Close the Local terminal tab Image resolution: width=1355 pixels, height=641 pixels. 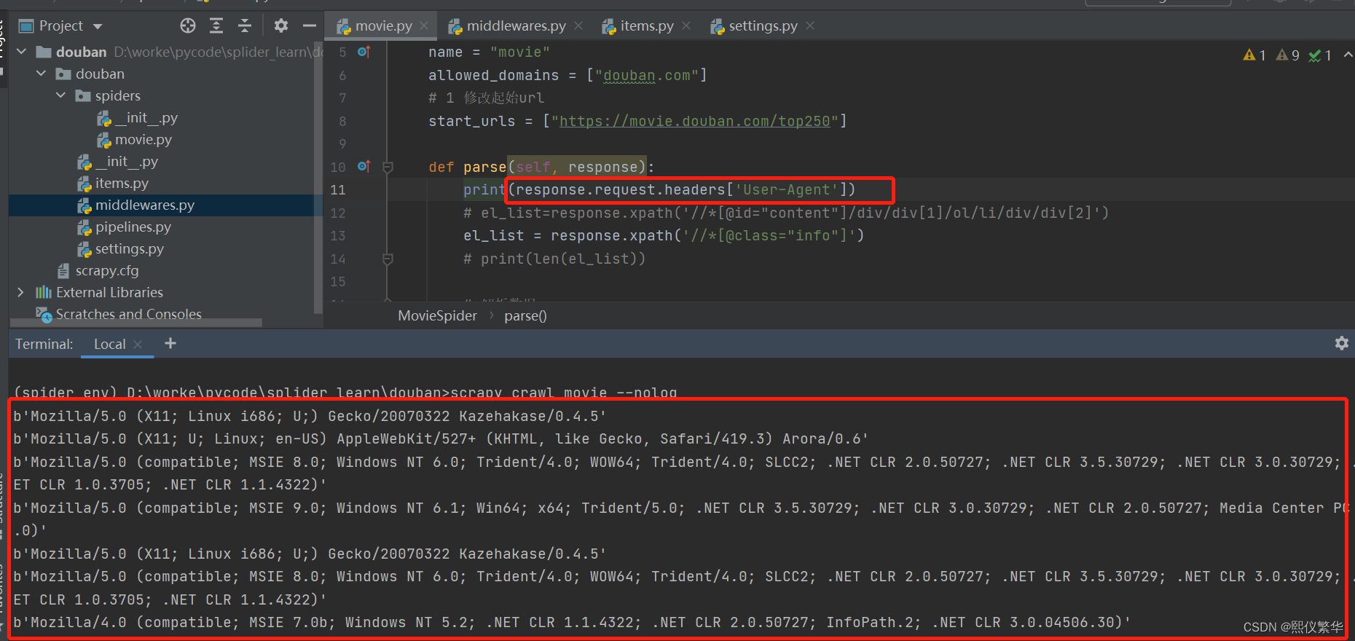[x=138, y=345]
